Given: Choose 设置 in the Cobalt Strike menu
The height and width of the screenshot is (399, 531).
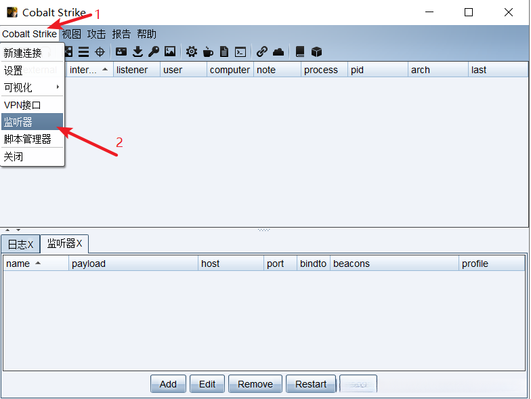Looking at the screenshot, I should coord(33,70).
